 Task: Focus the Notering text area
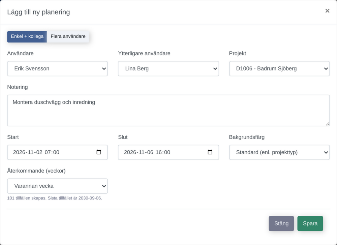click(x=168, y=111)
